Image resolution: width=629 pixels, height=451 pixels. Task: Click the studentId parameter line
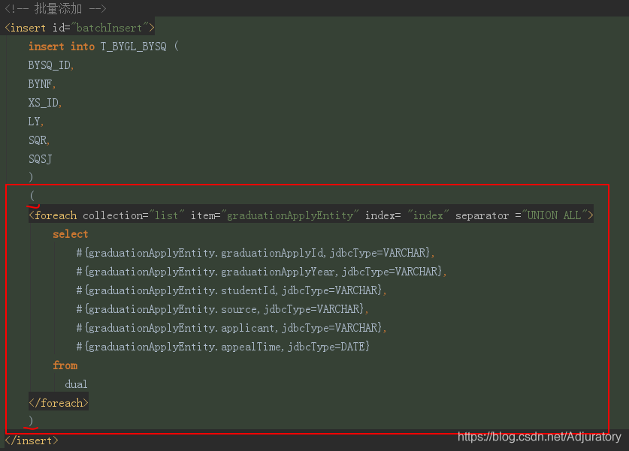[231, 290]
